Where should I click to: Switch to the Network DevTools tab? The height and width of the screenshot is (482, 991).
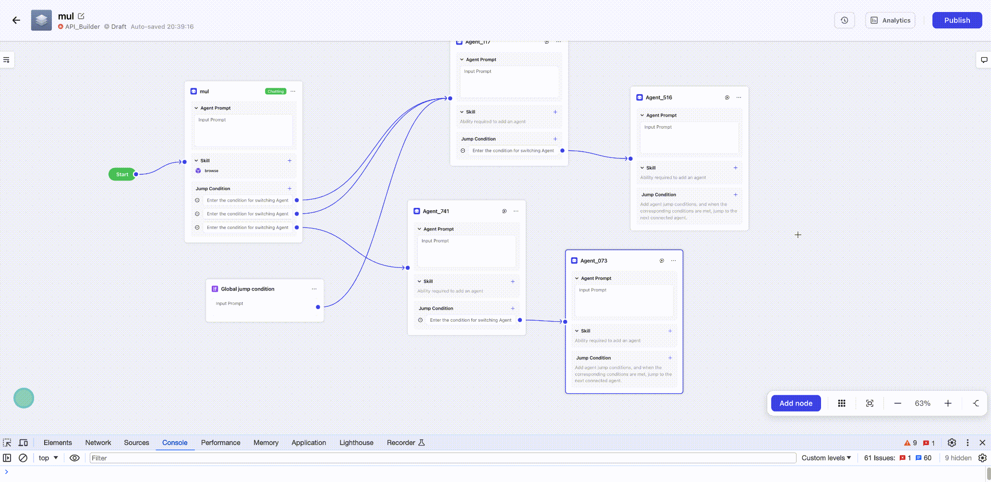(x=98, y=443)
